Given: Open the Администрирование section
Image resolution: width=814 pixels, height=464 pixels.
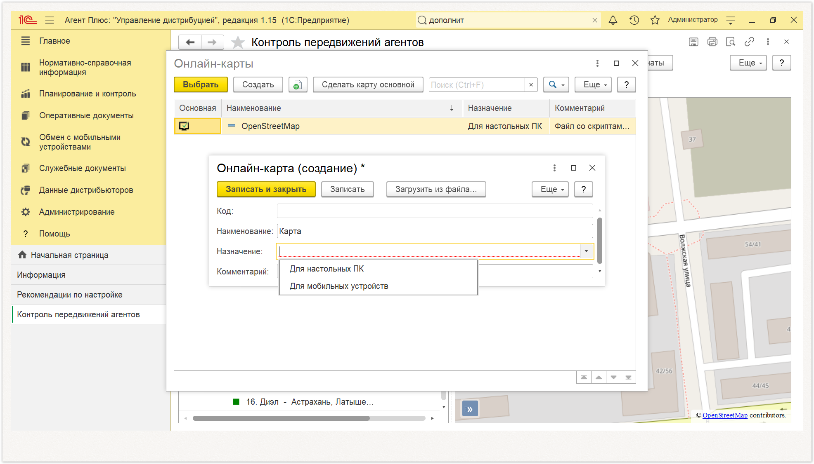Looking at the screenshot, I should coord(77,212).
